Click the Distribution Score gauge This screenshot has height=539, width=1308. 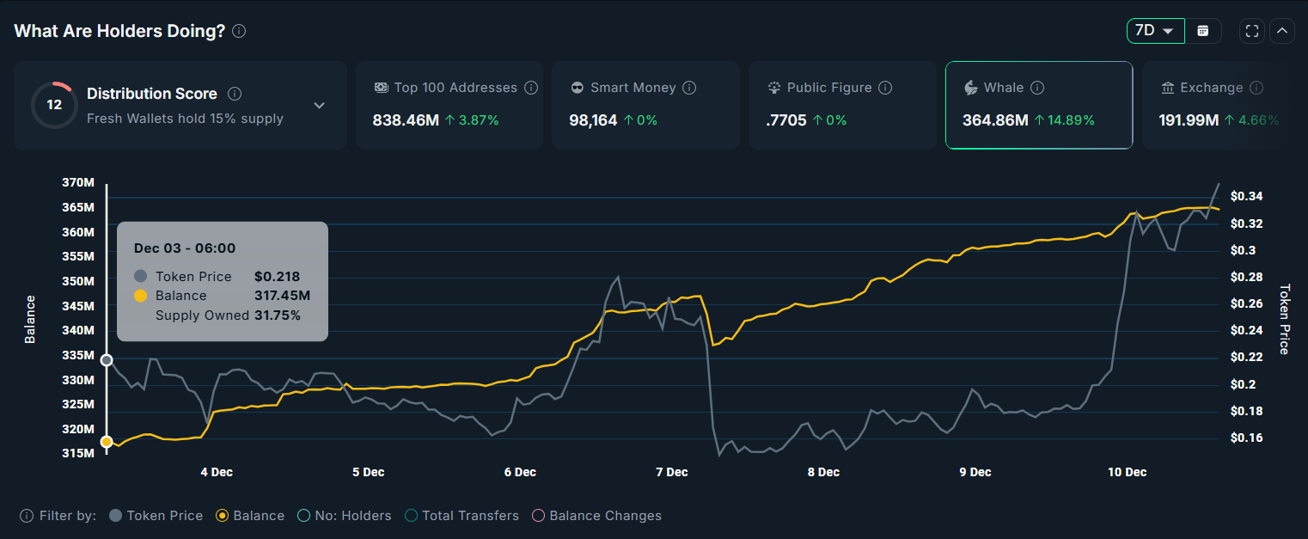pyautogui.click(x=53, y=105)
